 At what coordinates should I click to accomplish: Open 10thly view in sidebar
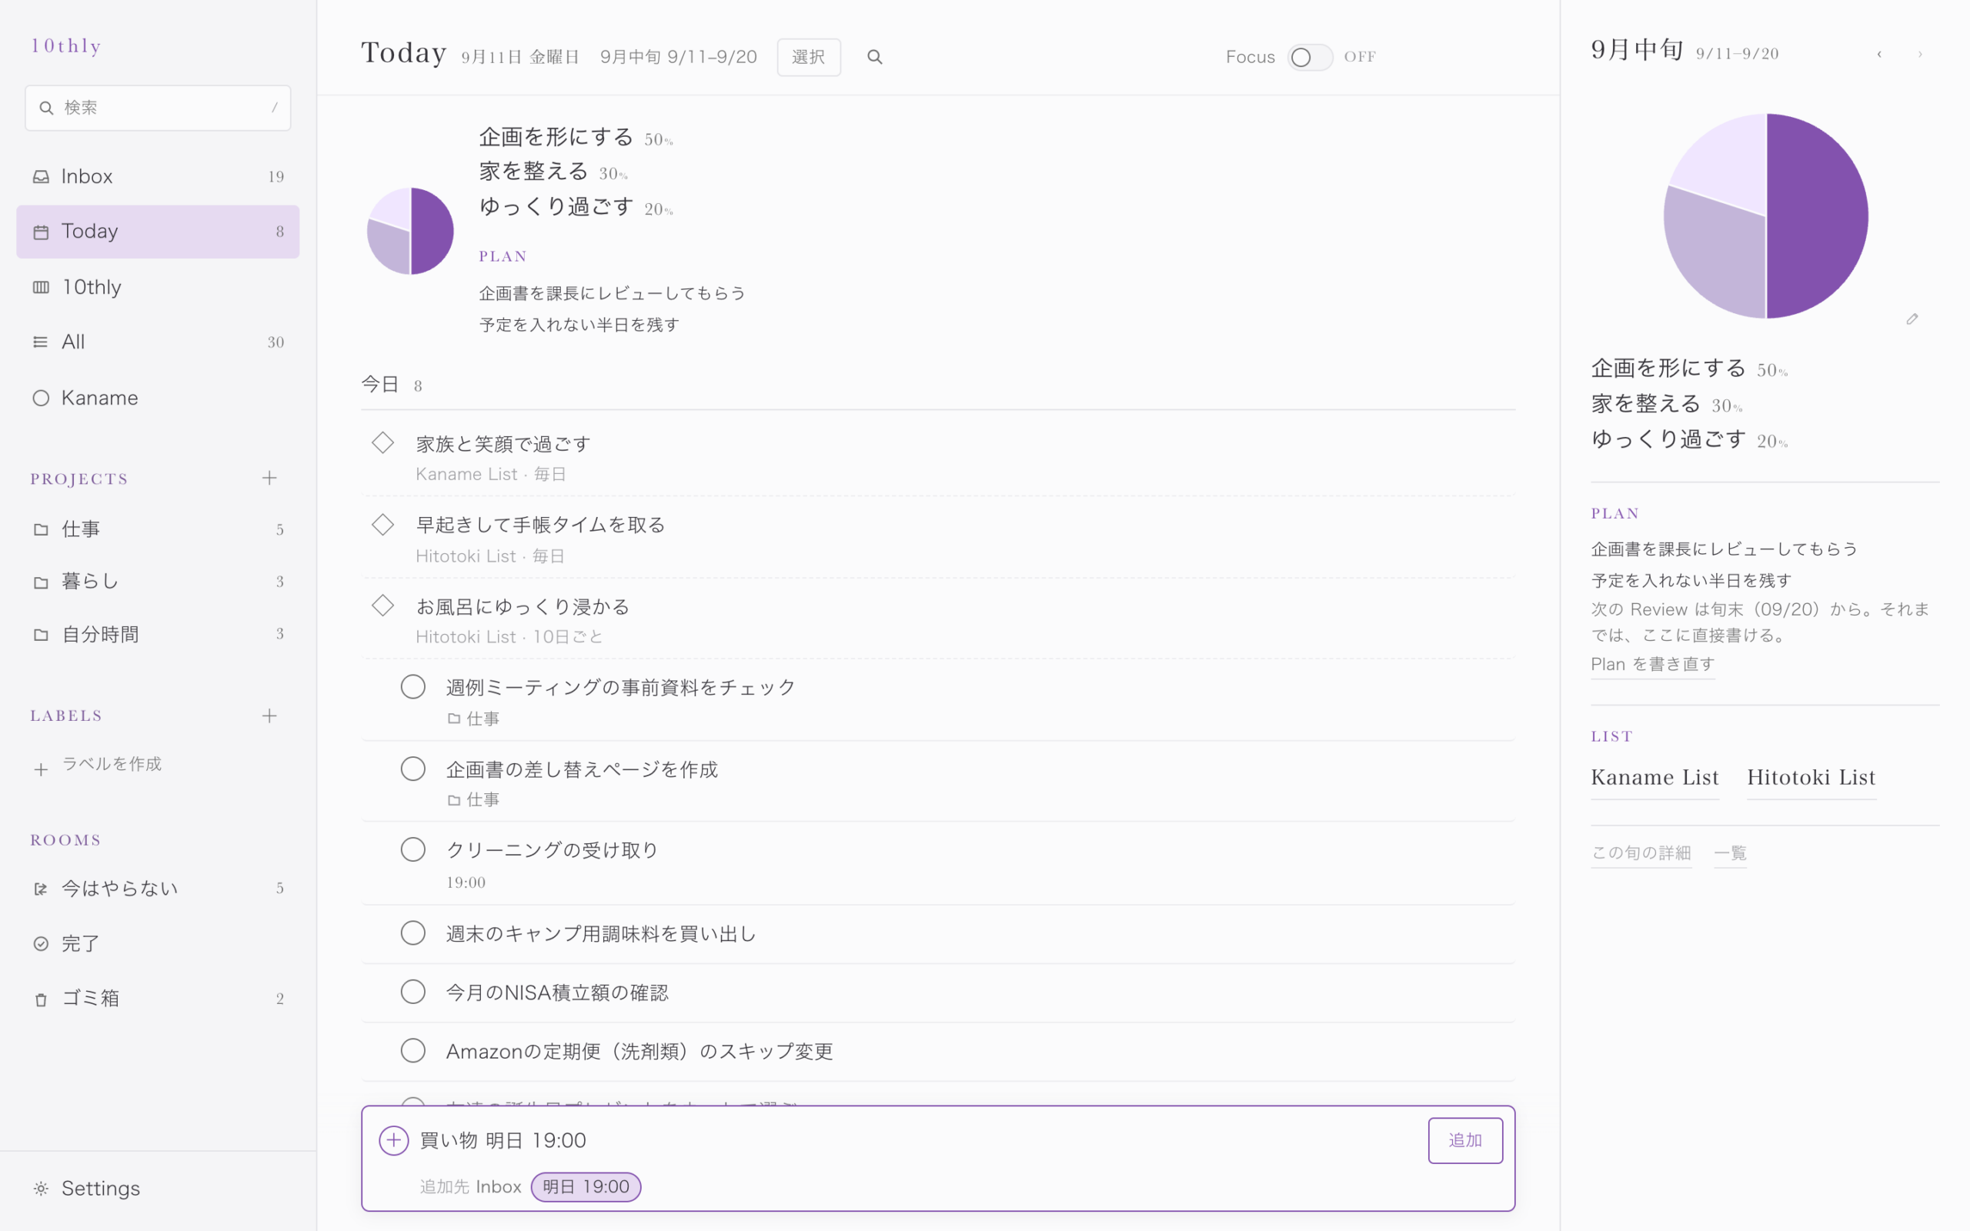click(x=158, y=286)
